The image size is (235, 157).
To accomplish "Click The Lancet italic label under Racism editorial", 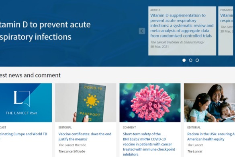I will tap(195, 151).
